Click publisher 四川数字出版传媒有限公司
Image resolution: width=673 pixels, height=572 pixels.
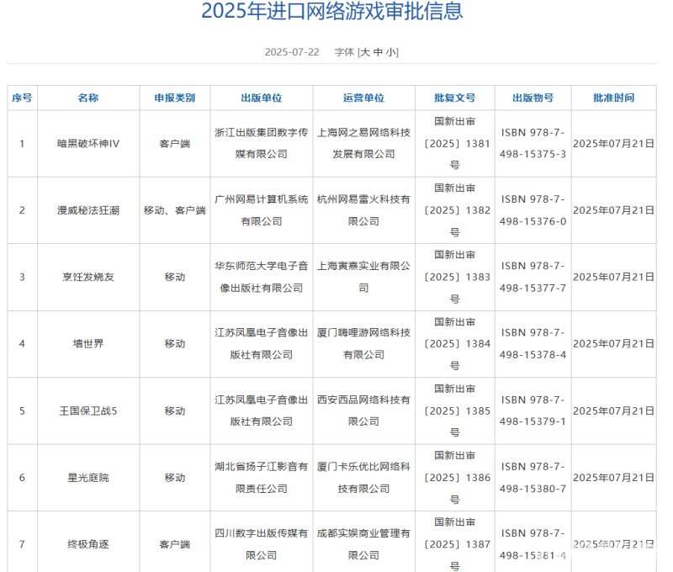click(x=262, y=544)
